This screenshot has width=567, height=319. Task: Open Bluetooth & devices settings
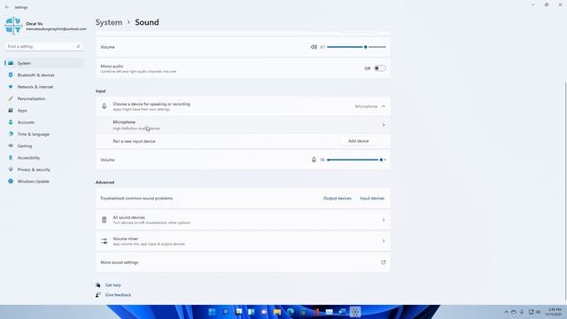click(44, 74)
